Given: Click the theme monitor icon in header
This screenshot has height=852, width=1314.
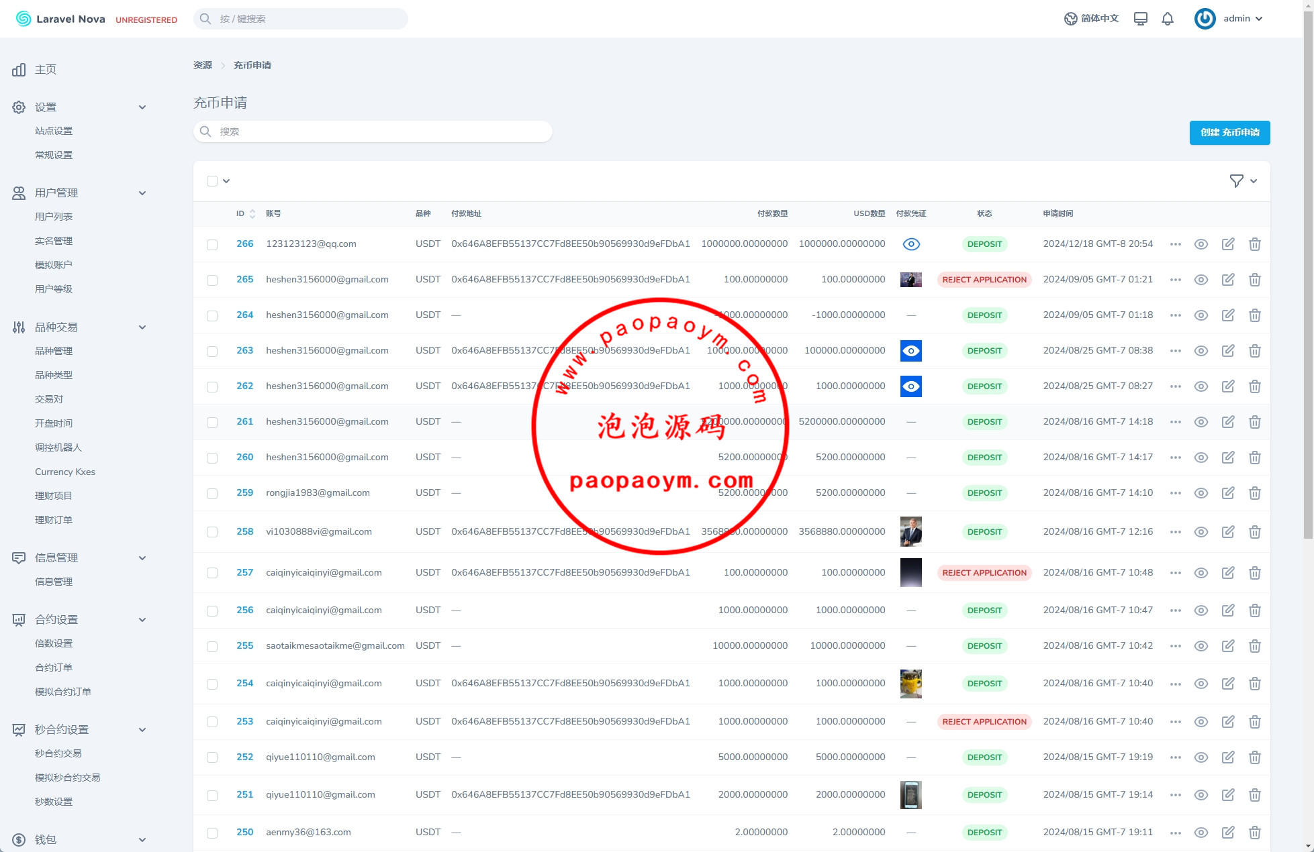Looking at the screenshot, I should (x=1140, y=19).
